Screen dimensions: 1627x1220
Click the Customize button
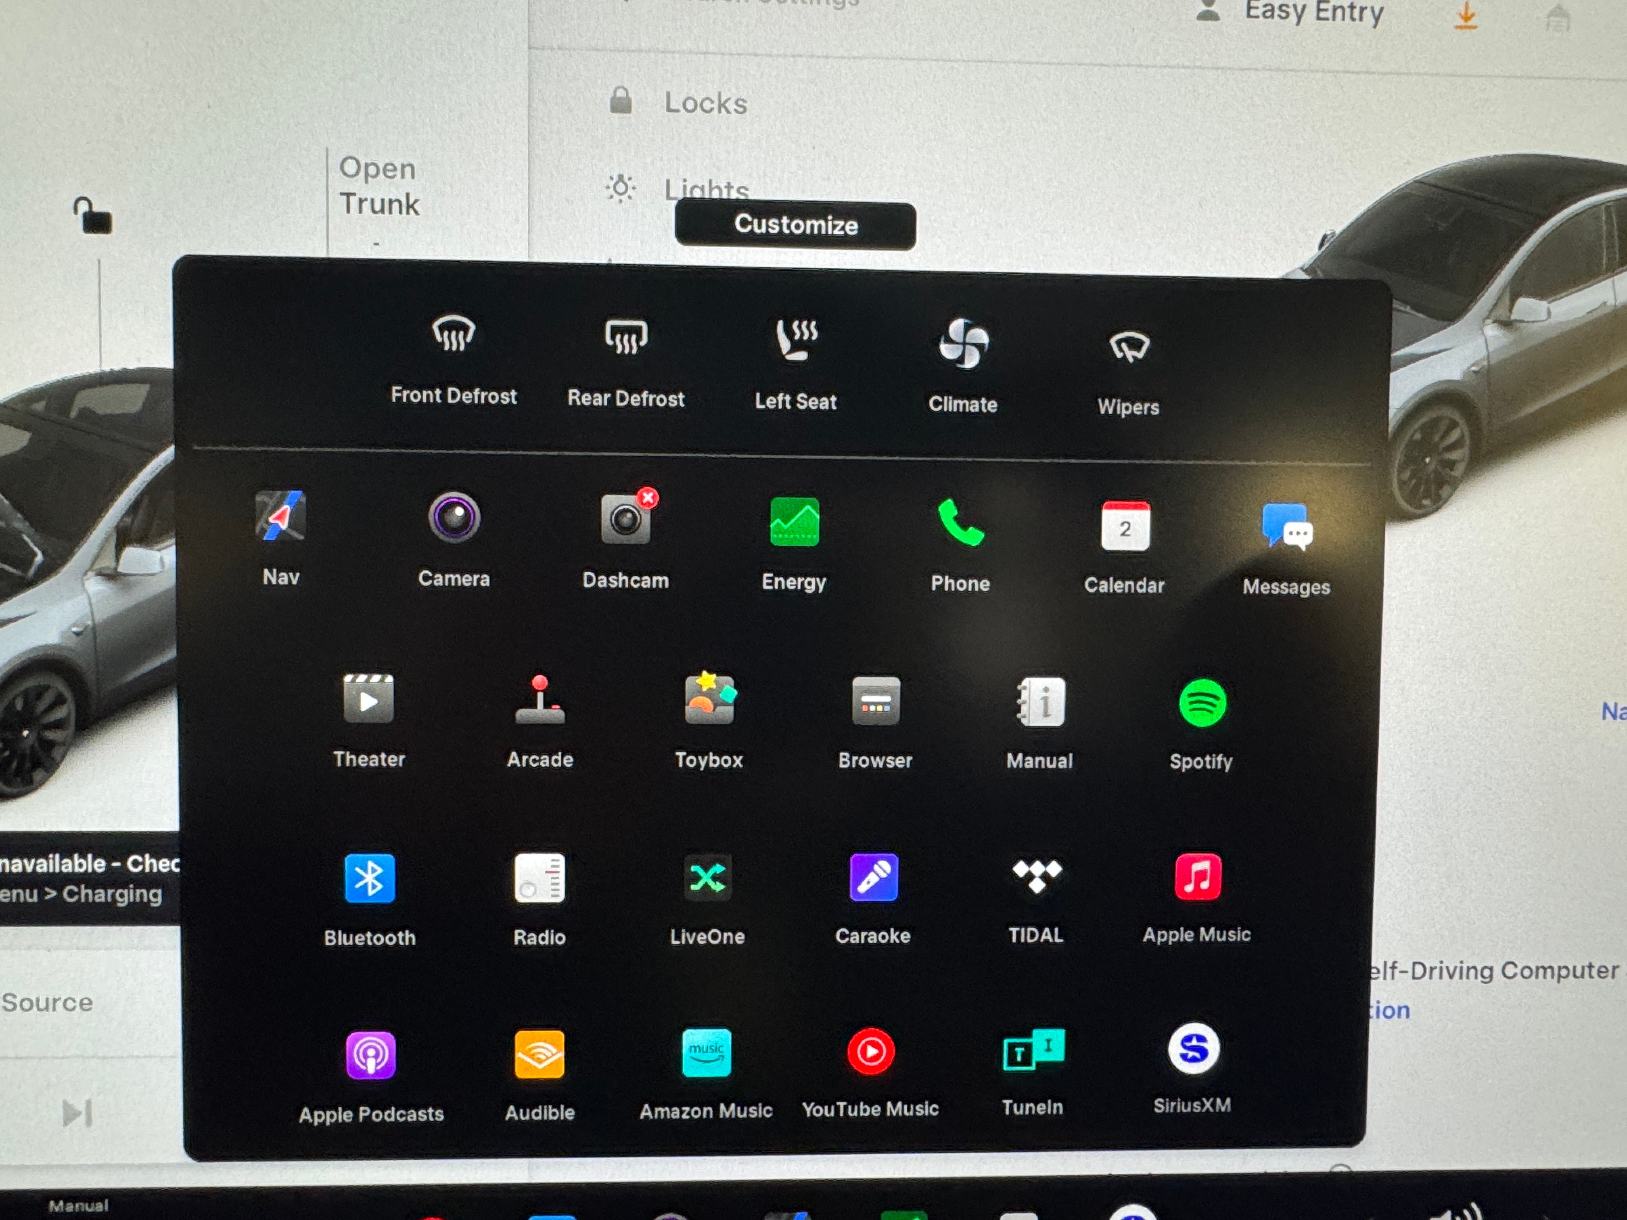(x=796, y=225)
